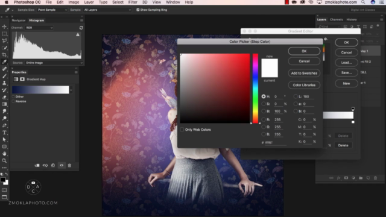The height and width of the screenshot is (217, 386).
Task: Open the Digital Art Classes workspace dropdown
Action: coord(366,10)
